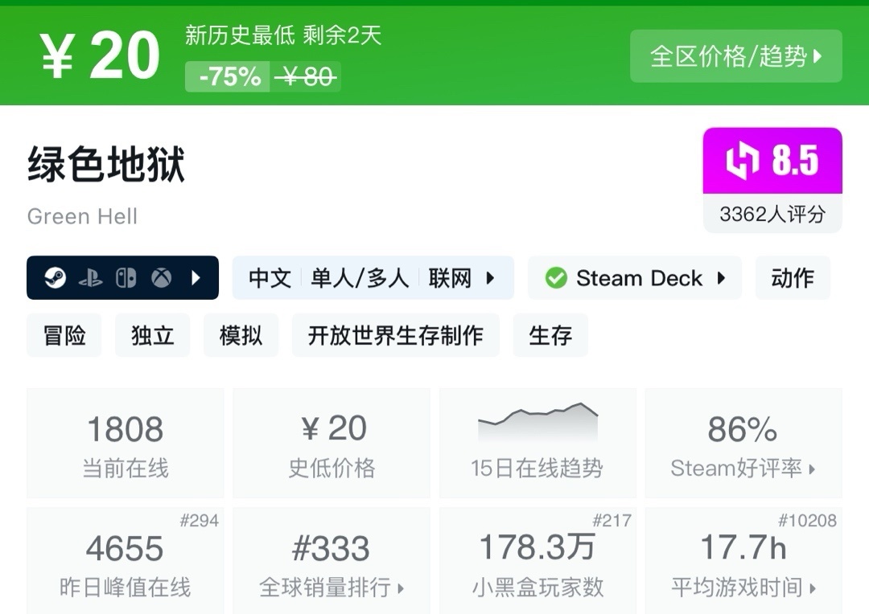Tap the Heybox logo in the rating badge

(x=742, y=161)
